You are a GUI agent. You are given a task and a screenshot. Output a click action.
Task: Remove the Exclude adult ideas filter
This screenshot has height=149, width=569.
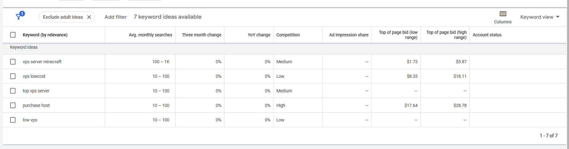89,17
